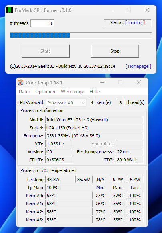
Task: Click Kern #1 minimum temperature 26°C
Action: (x=101, y=204)
